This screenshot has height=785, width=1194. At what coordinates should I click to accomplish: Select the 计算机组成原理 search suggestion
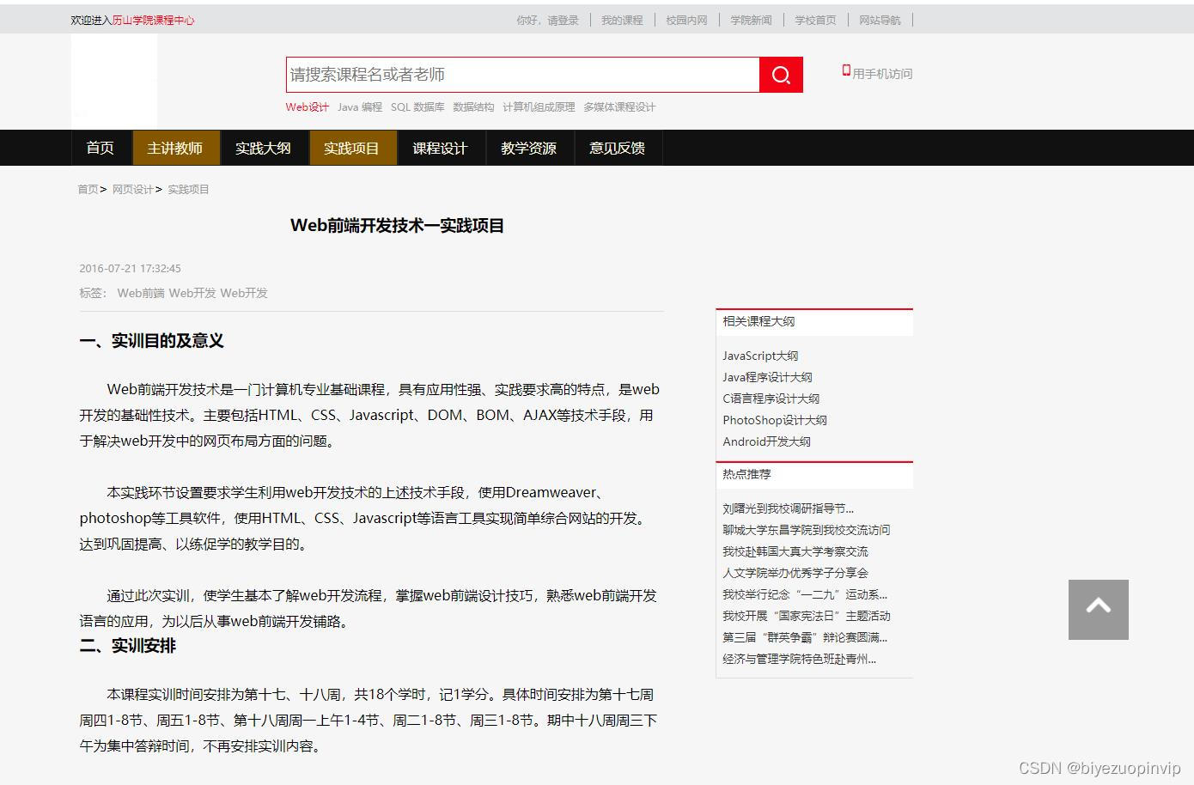click(x=539, y=107)
